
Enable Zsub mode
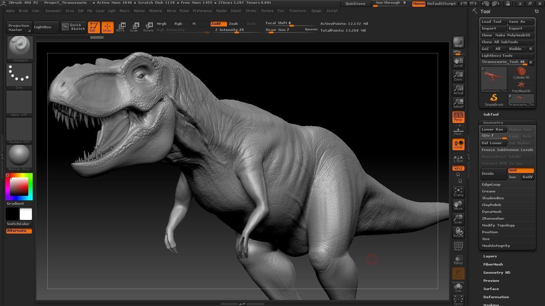(x=236, y=23)
